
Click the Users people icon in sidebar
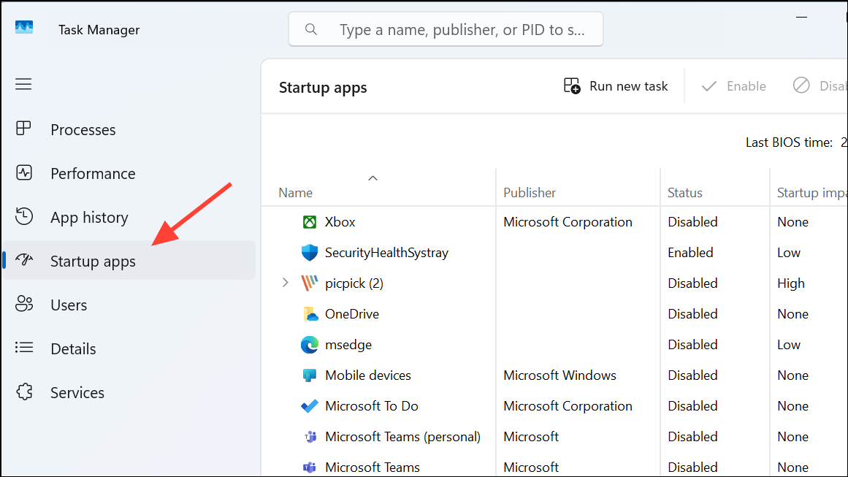coord(24,304)
